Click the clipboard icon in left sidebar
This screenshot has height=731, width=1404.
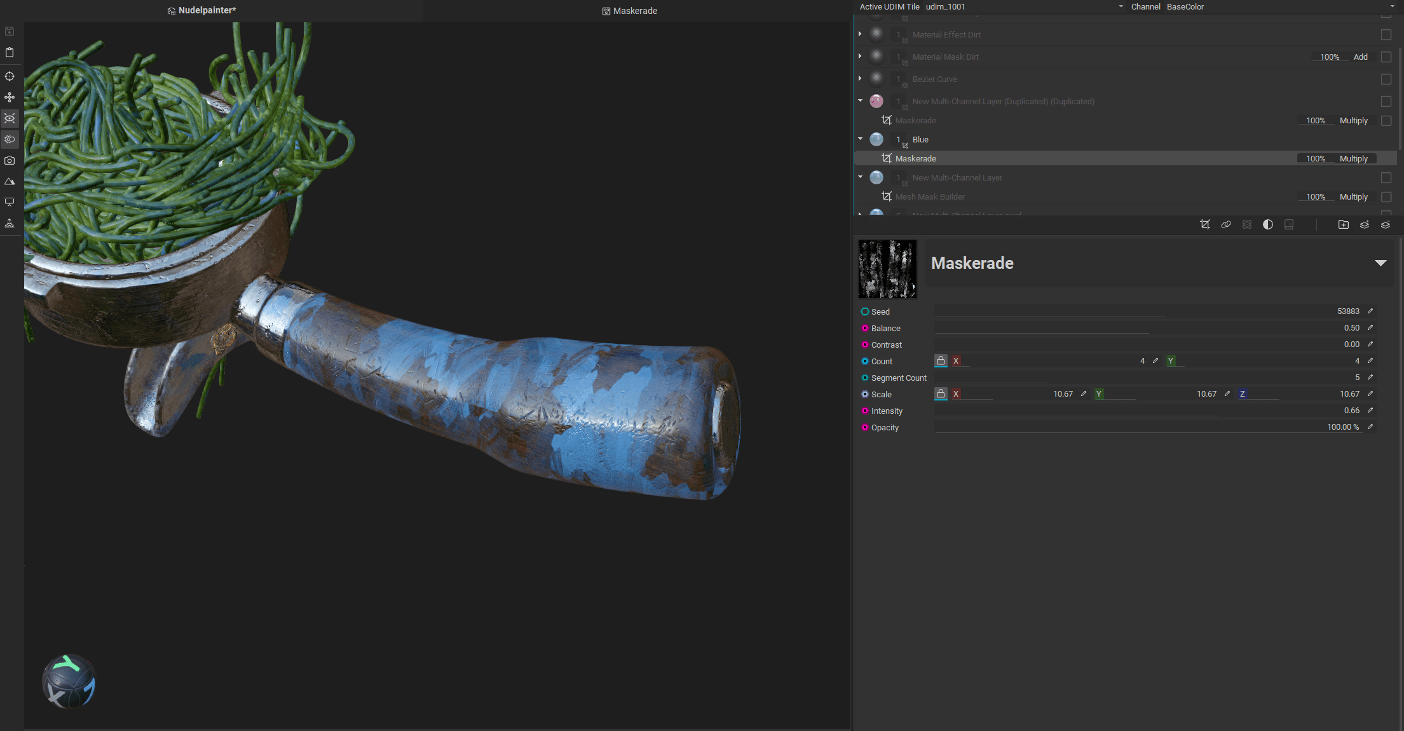coord(10,53)
